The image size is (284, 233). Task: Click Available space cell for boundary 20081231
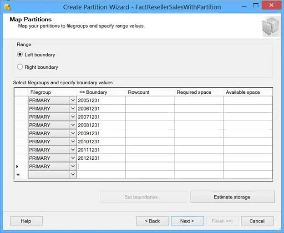248,125
